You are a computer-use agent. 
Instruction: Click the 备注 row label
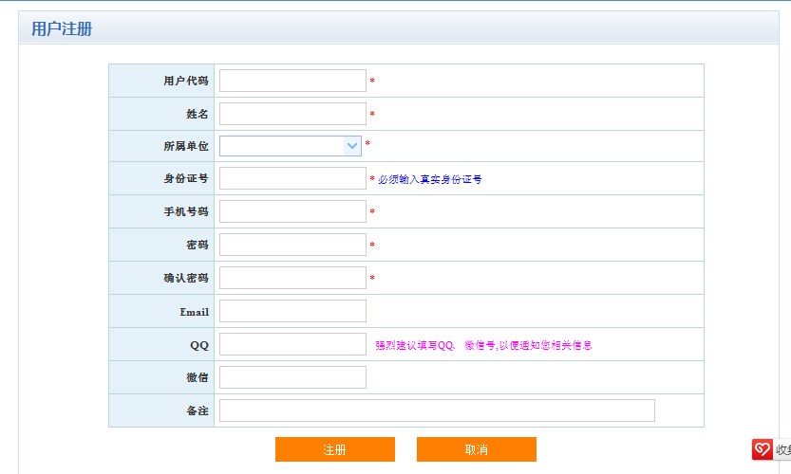(197, 410)
